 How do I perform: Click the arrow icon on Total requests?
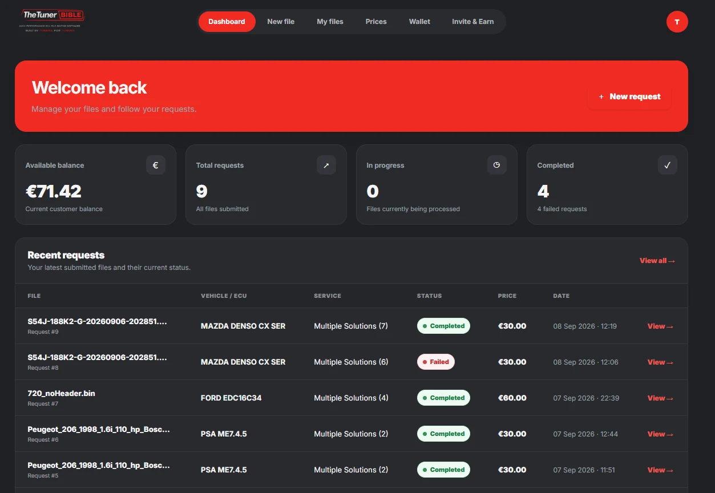[x=326, y=165]
